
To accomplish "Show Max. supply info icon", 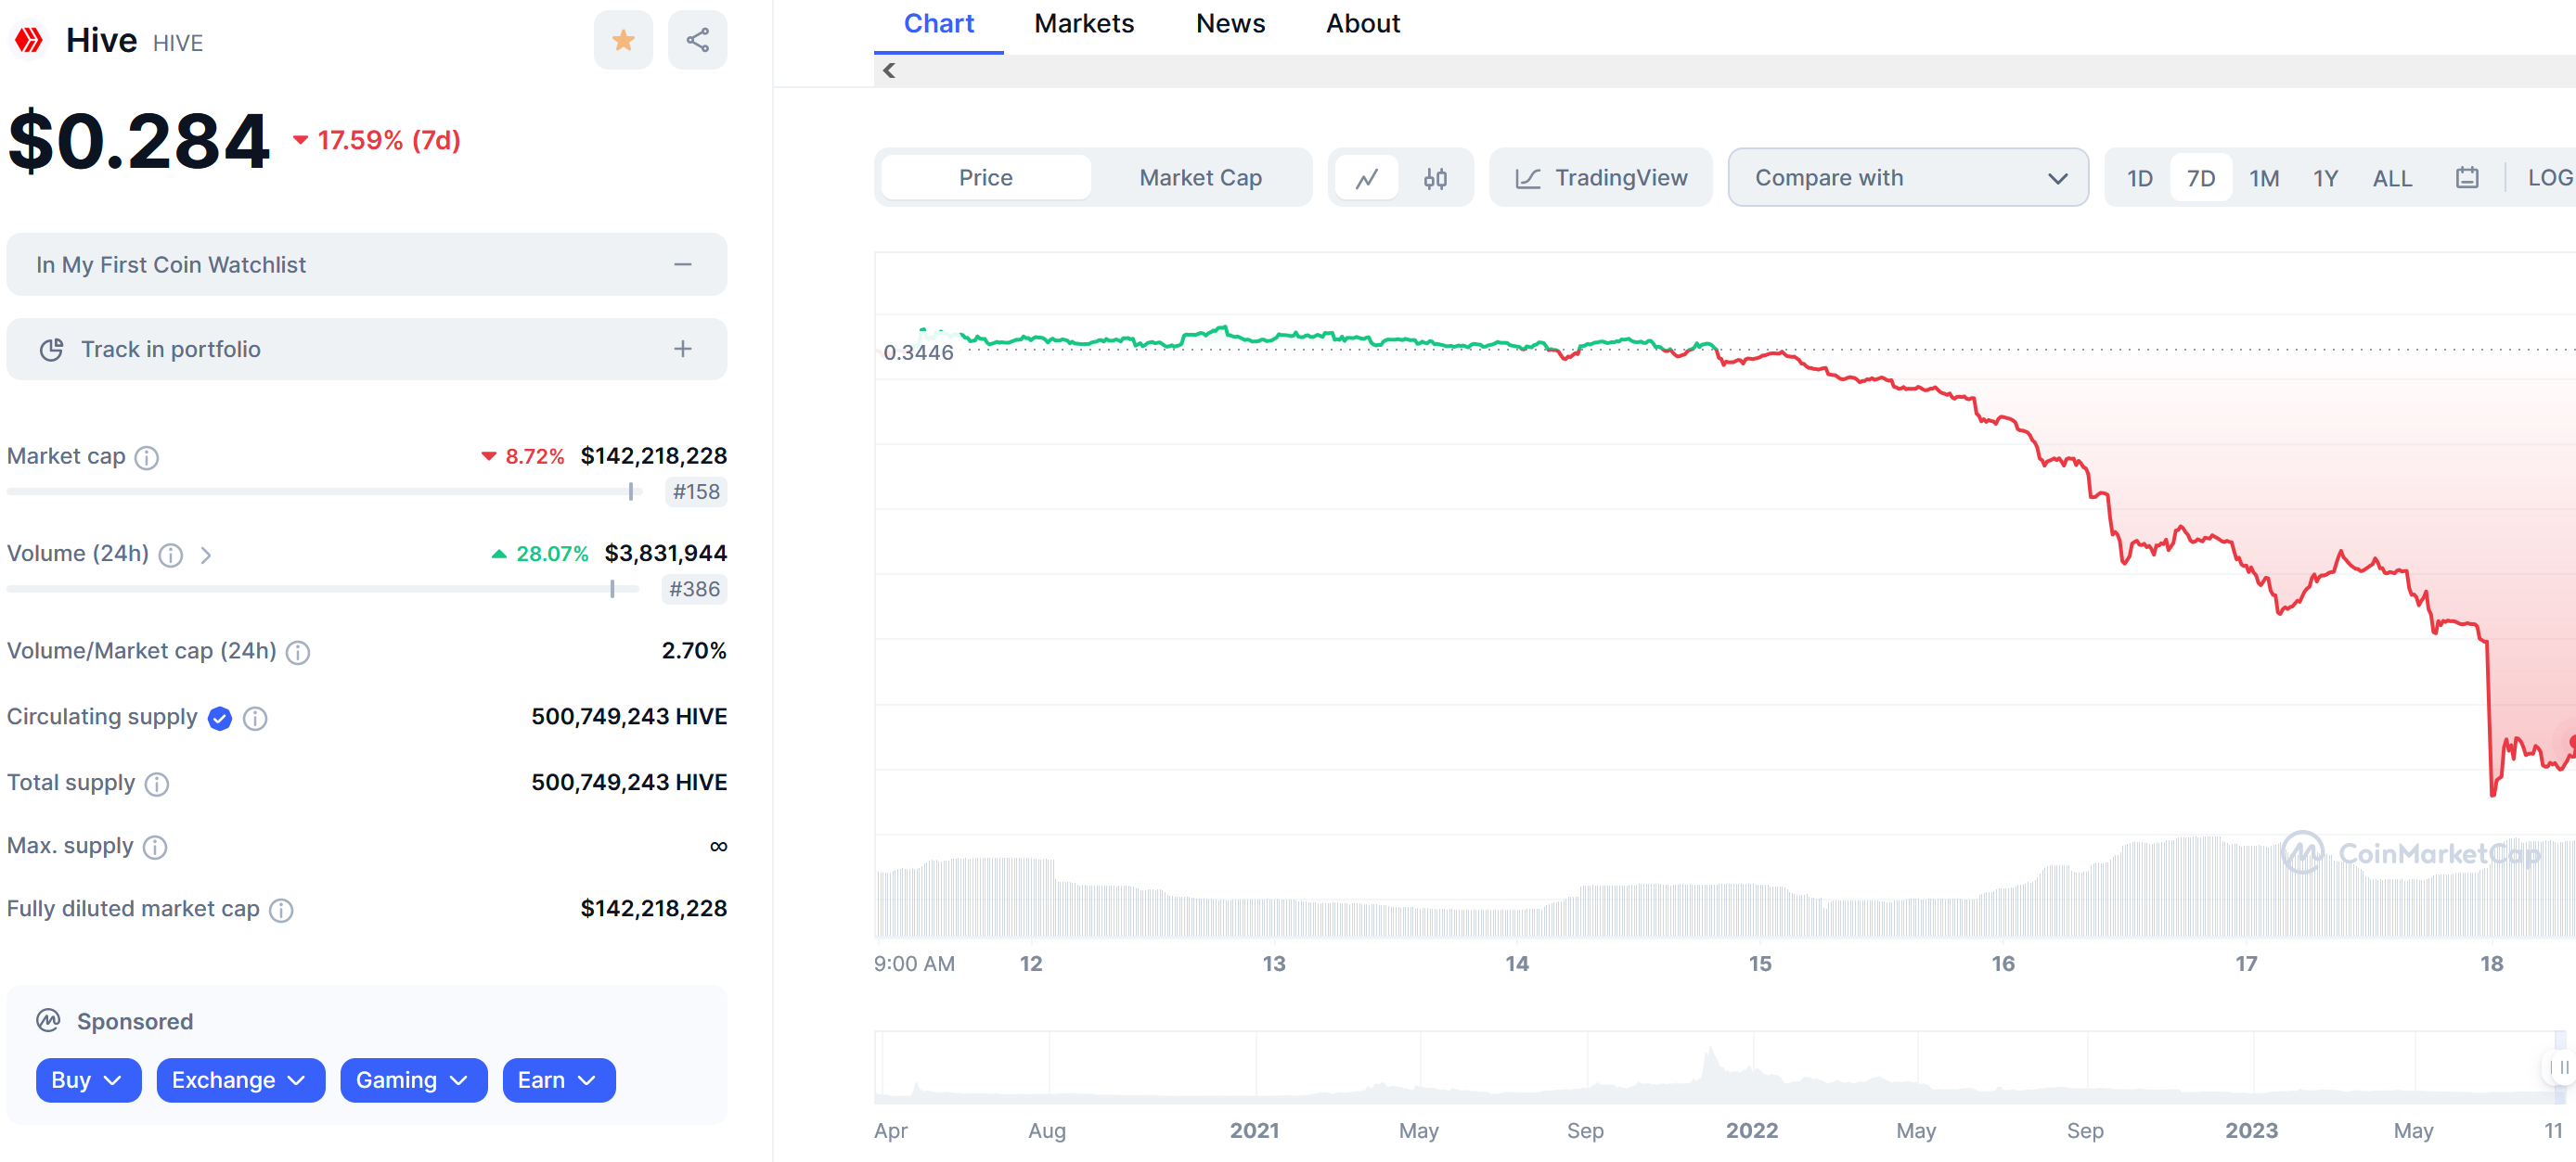I will [155, 848].
